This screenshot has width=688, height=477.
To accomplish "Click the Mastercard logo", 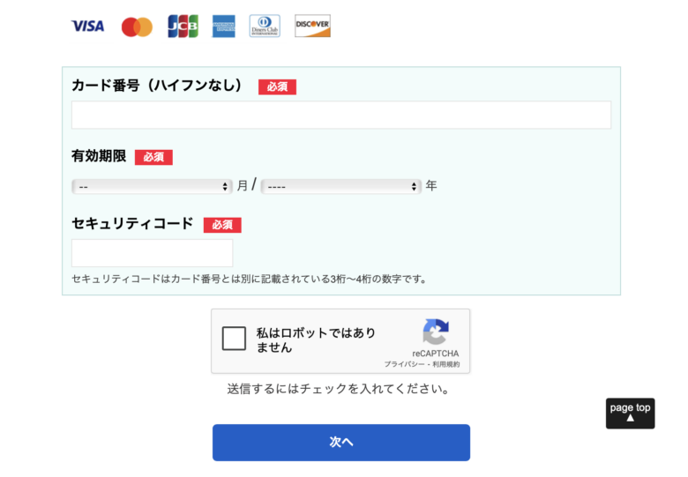I will [x=137, y=26].
